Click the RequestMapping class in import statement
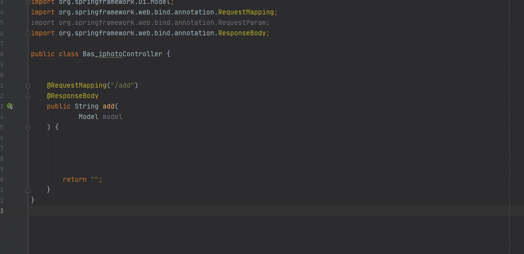This screenshot has height=254, width=524. pyautogui.click(x=246, y=12)
